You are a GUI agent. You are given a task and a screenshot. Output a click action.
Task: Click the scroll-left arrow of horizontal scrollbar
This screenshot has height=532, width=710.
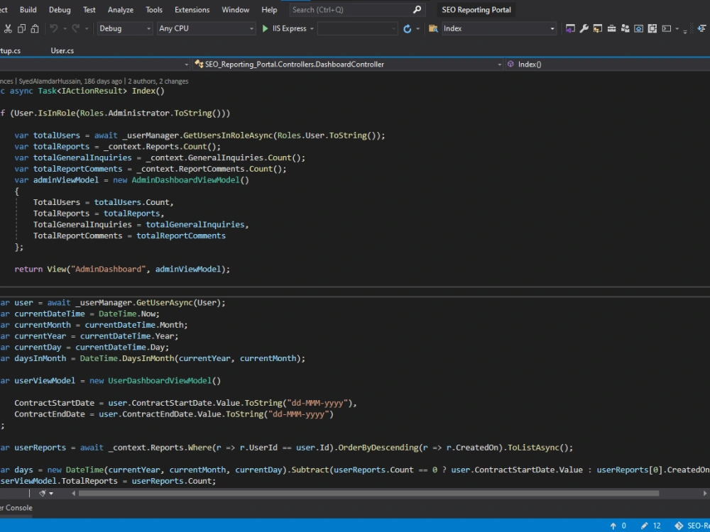73,493
